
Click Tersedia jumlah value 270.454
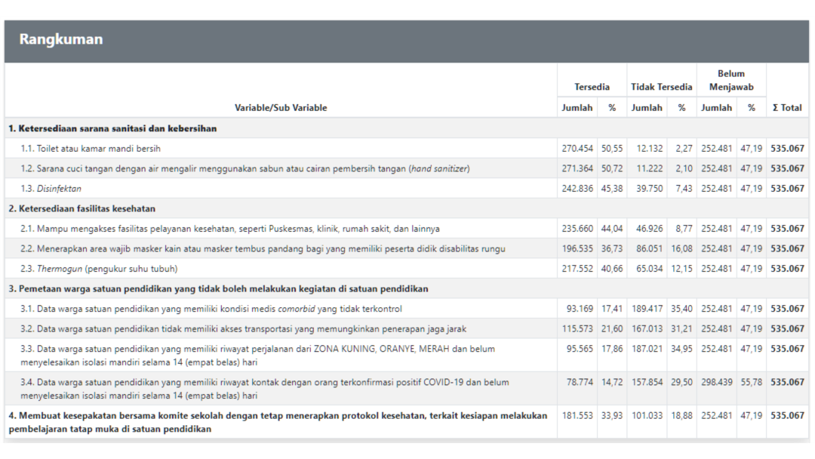tap(577, 149)
